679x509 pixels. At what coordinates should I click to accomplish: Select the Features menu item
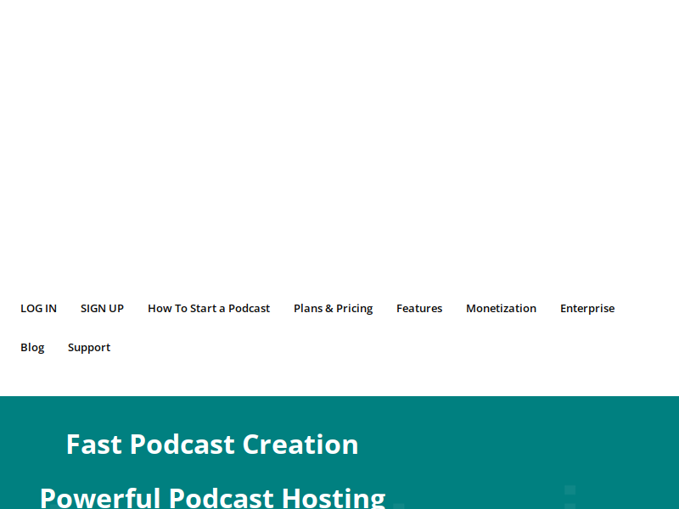[419, 309]
